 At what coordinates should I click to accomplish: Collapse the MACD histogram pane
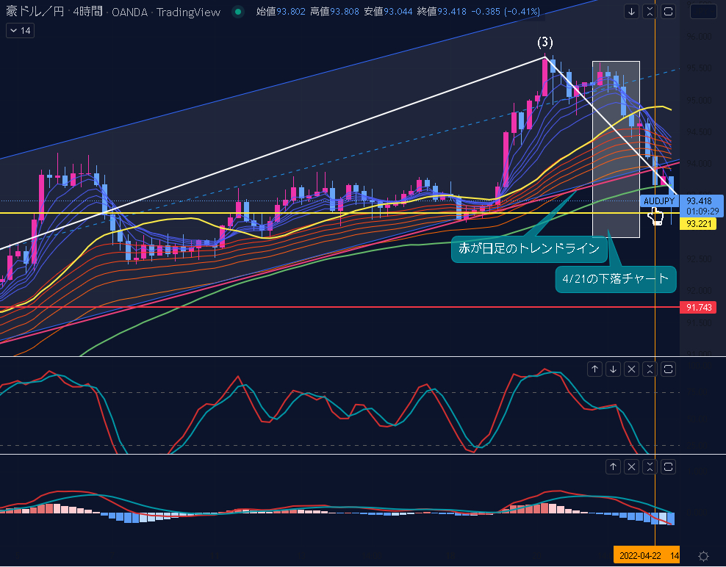pos(650,466)
